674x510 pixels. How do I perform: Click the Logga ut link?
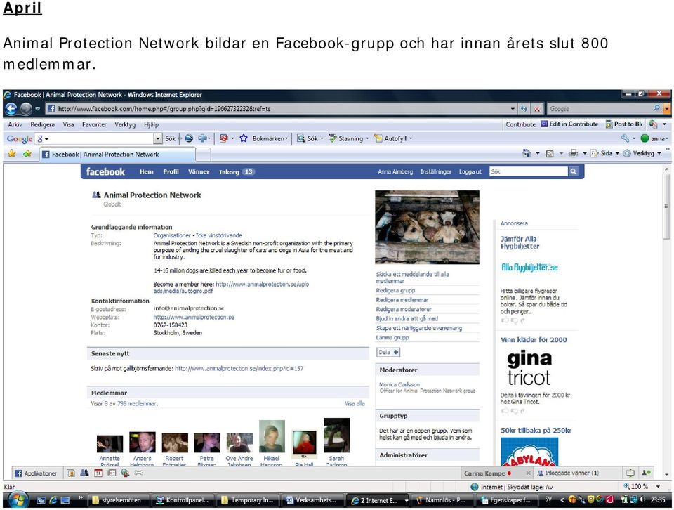(470, 171)
